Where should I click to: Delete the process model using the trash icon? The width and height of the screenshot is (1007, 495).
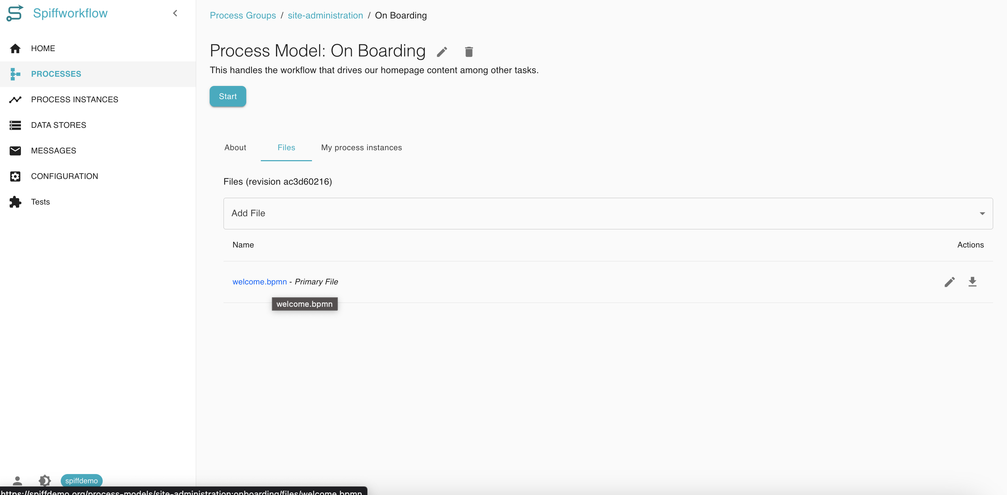pyautogui.click(x=469, y=51)
